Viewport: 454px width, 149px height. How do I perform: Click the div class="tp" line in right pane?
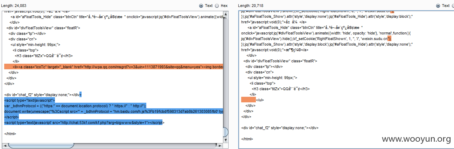(264, 66)
